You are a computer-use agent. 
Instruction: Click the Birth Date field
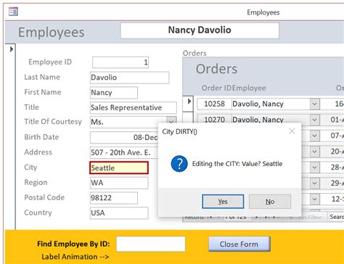(x=124, y=137)
